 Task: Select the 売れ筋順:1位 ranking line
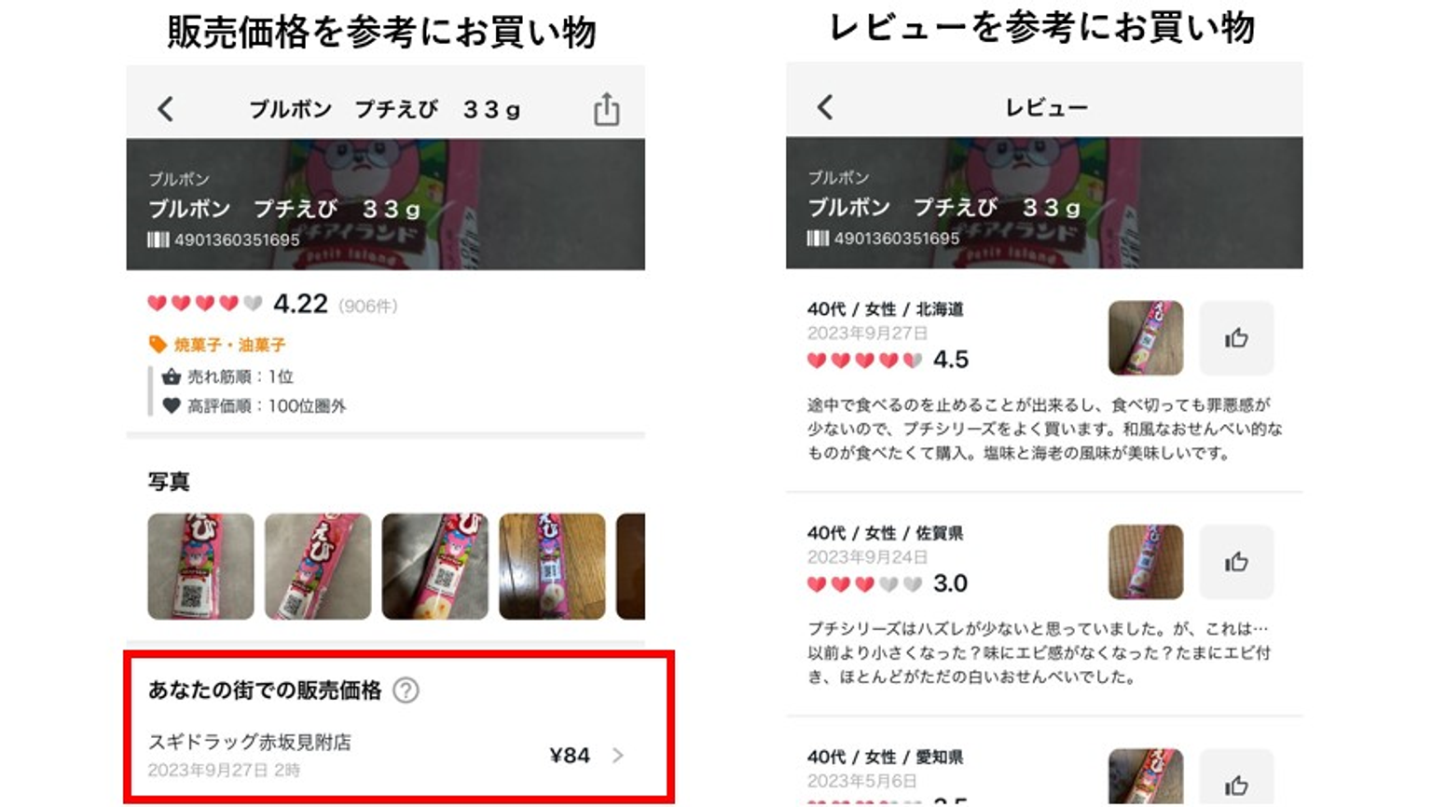pos(228,376)
